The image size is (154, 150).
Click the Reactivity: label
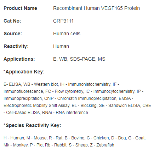pyautogui.click(x=16, y=46)
